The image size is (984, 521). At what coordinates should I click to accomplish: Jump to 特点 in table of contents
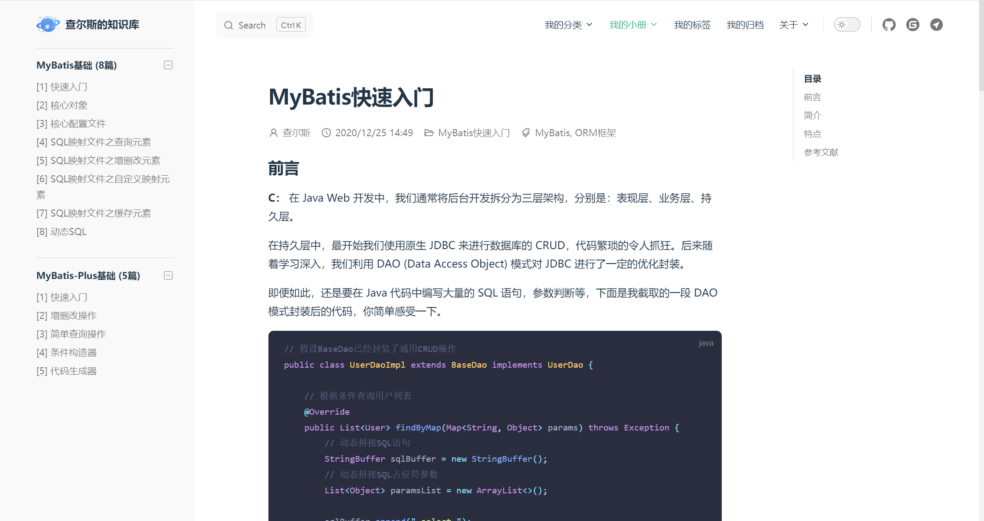coord(812,134)
